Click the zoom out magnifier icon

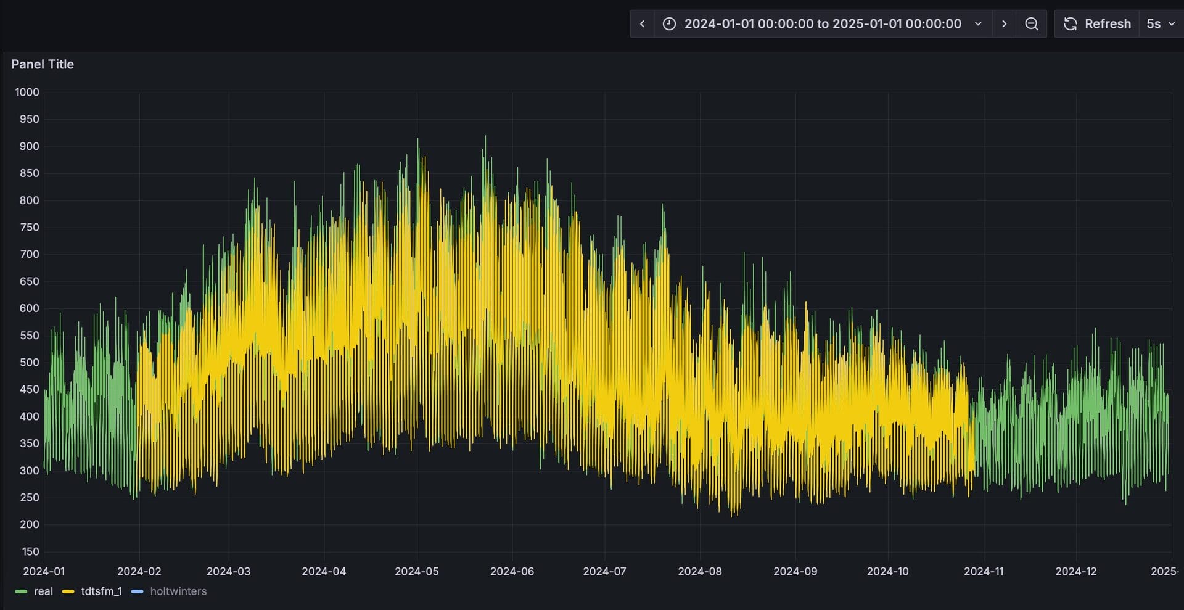pyautogui.click(x=1031, y=24)
